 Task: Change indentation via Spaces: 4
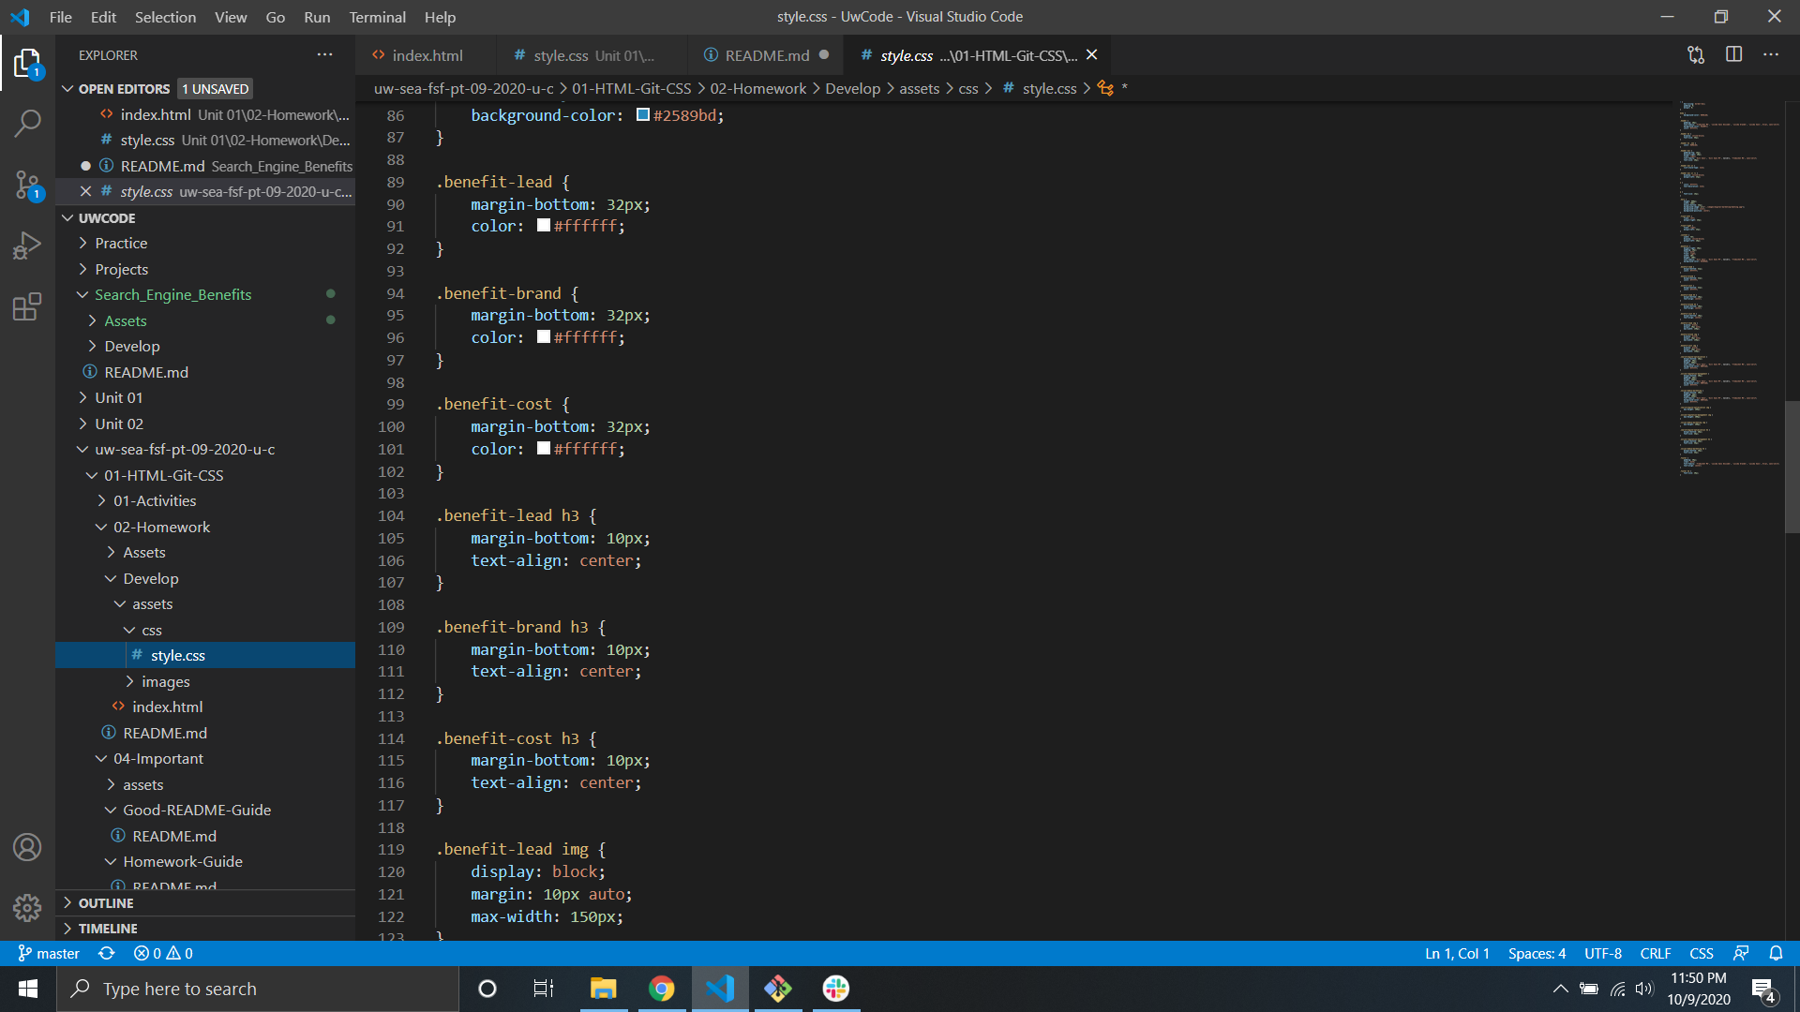point(1537,953)
